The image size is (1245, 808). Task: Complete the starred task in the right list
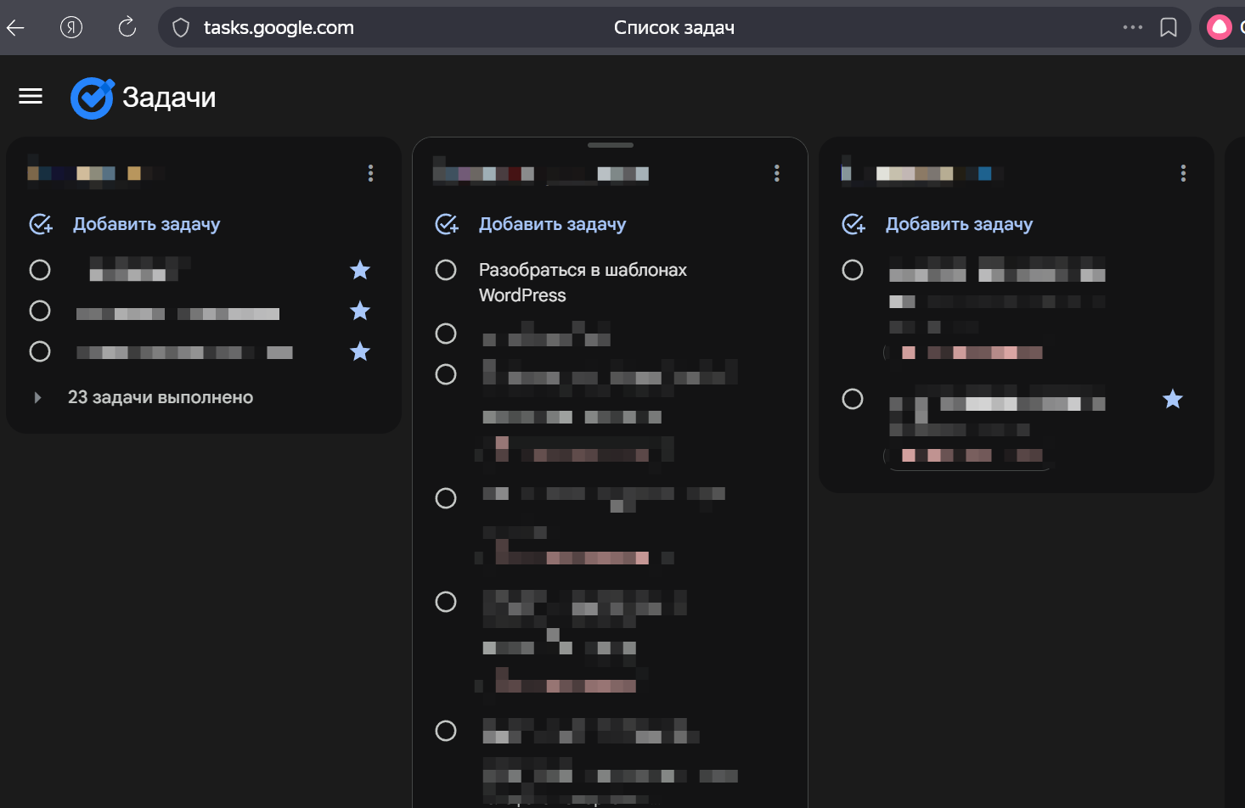853,399
